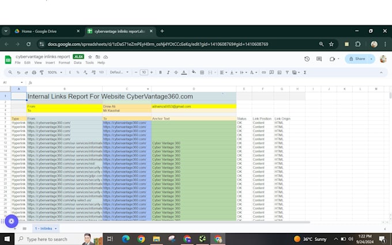The height and width of the screenshot is (245, 392).
Task: Toggle bold formatting
Action: (x=160, y=72)
